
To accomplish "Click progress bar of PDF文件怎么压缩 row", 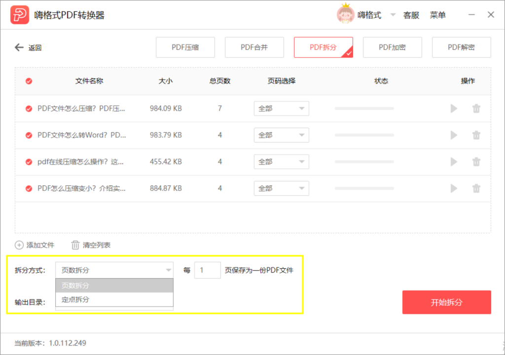I will tap(364, 108).
